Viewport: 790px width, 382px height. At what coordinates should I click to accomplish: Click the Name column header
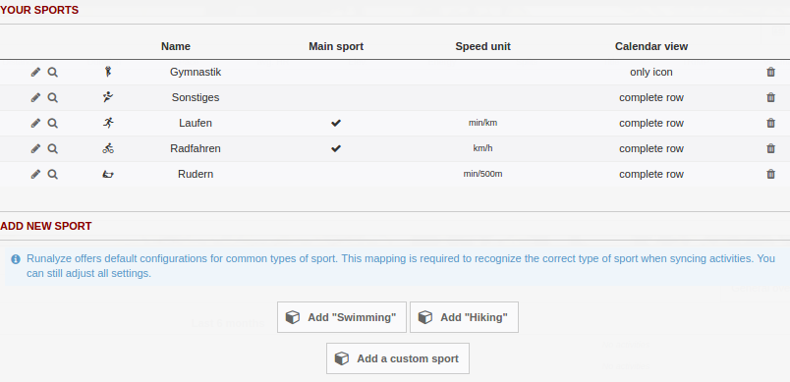click(176, 46)
